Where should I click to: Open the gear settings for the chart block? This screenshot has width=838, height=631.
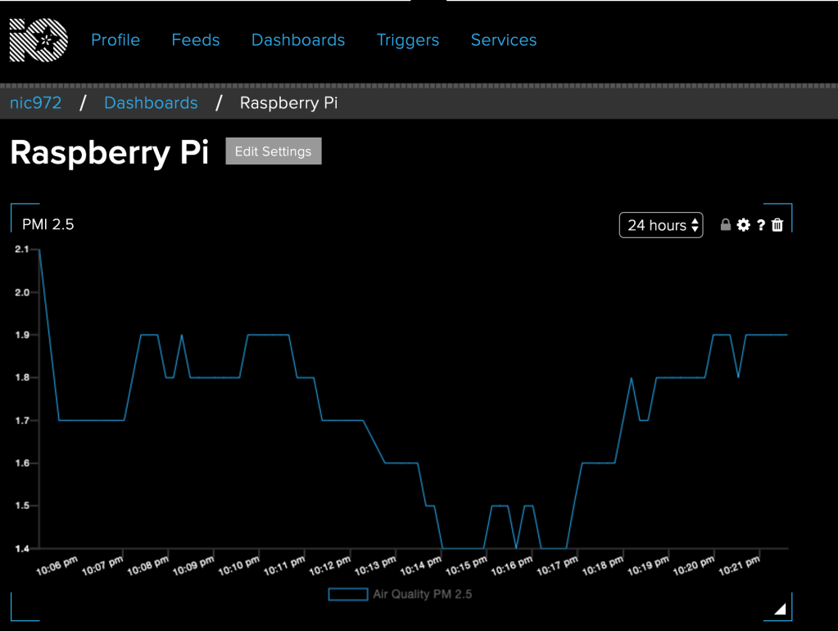[x=743, y=225]
